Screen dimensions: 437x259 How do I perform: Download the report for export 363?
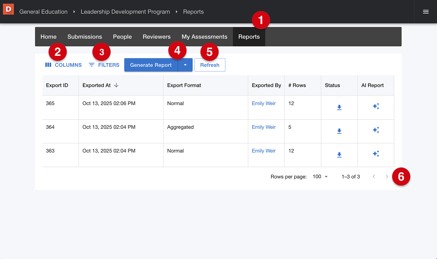coord(339,155)
